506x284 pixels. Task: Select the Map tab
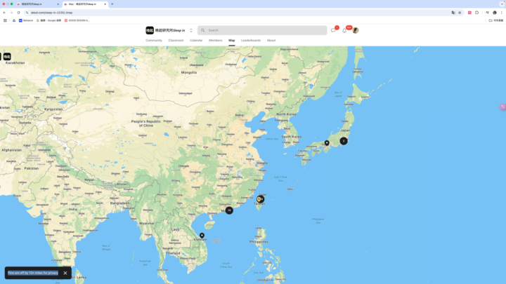pyautogui.click(x=232, y=40)
